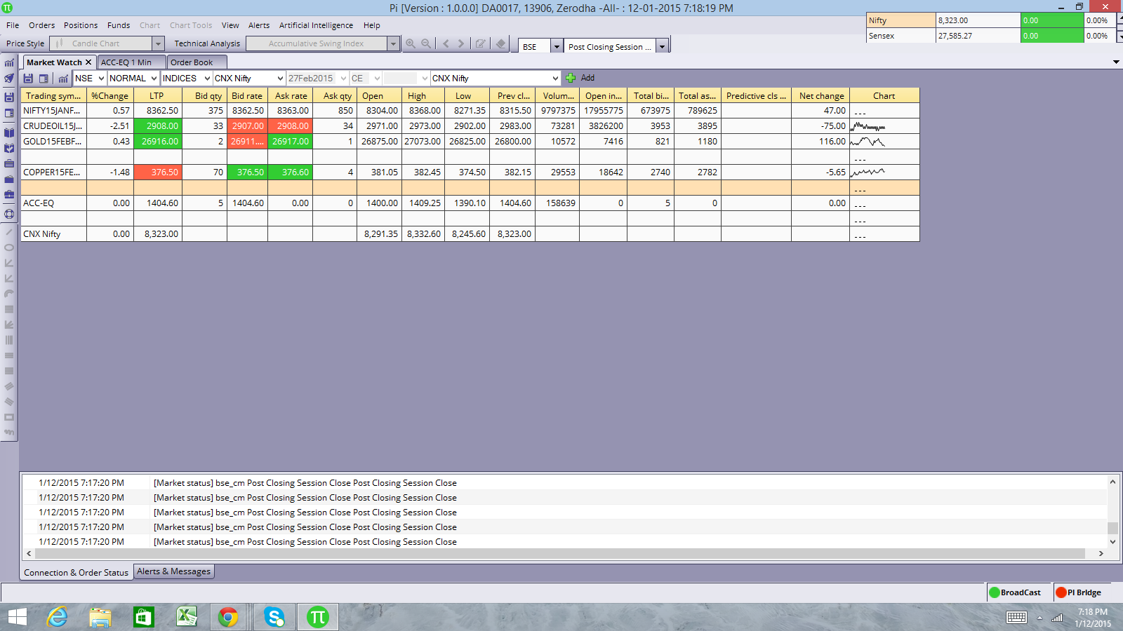Click the message log scroll right arrow

(x=1101, y=553)
